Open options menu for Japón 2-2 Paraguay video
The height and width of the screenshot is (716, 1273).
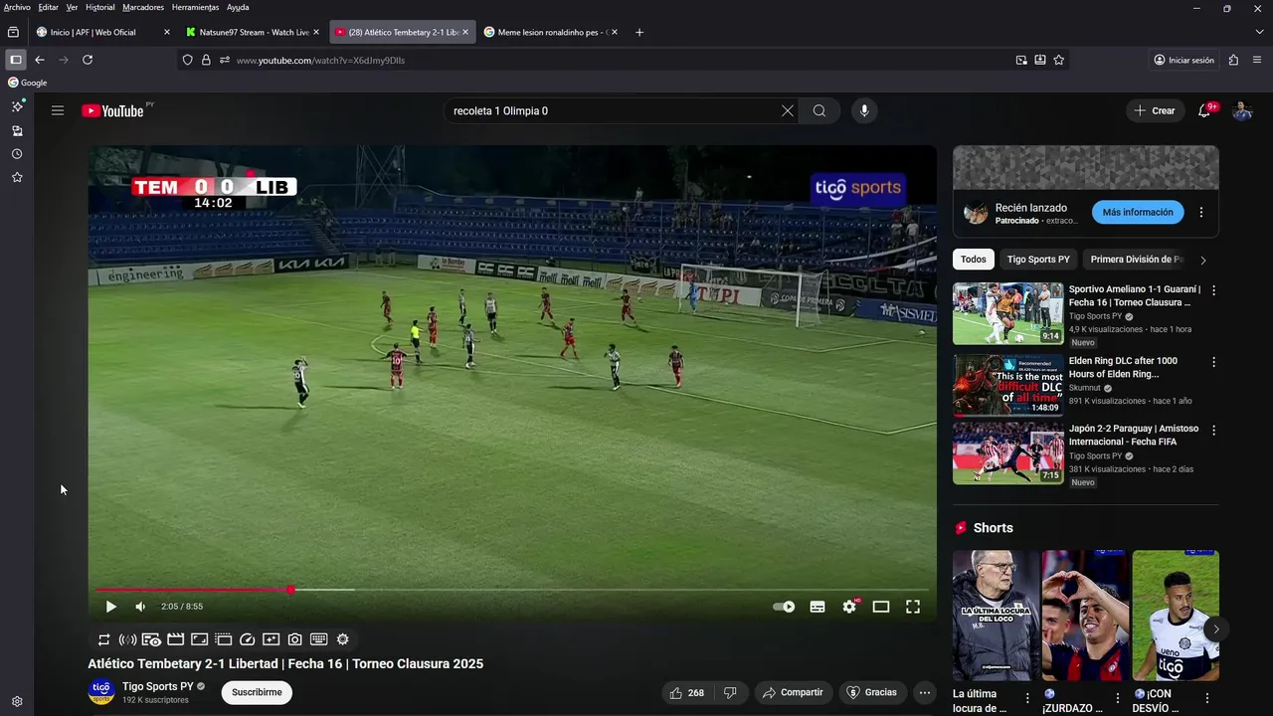pos(1213,430)
